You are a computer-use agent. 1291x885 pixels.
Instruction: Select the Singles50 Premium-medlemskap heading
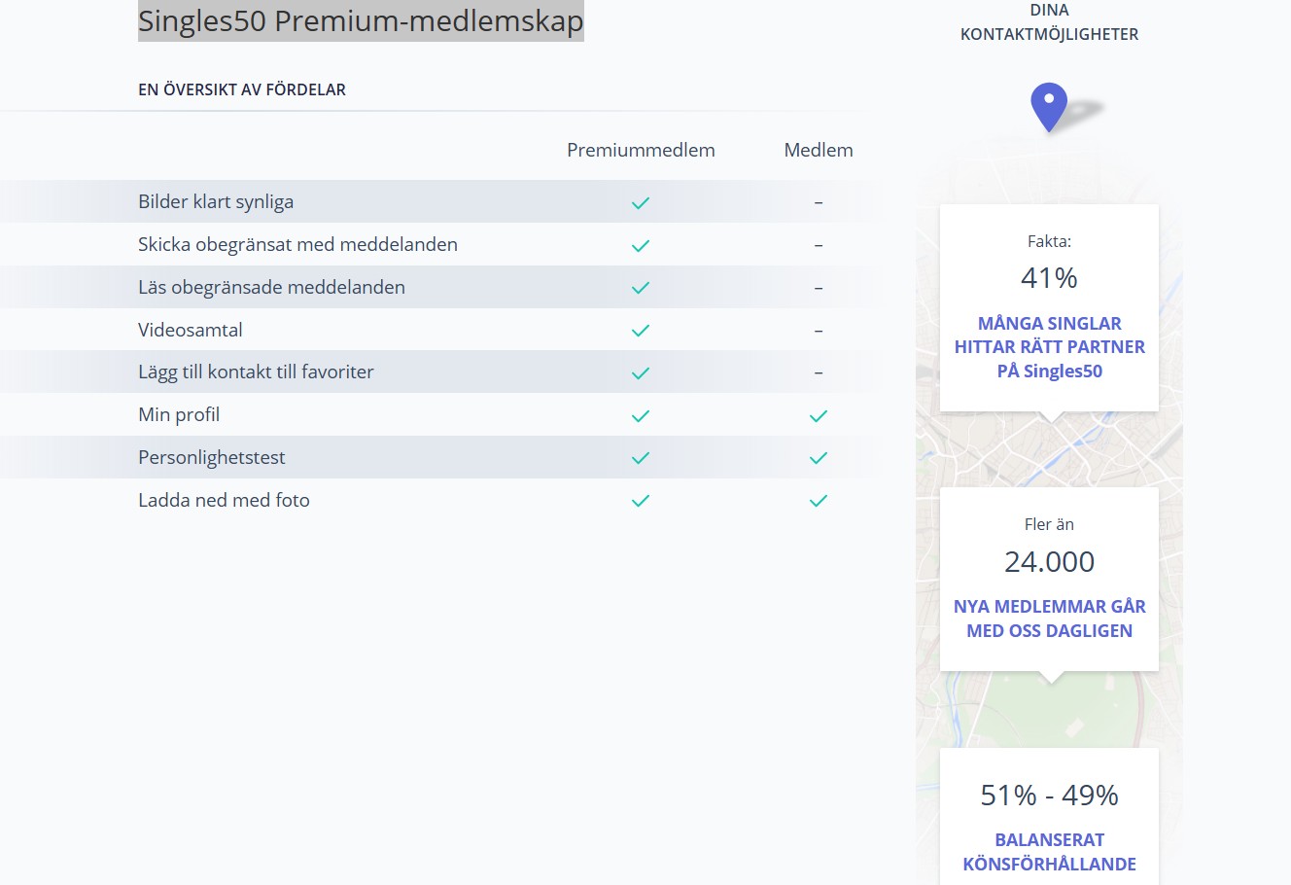(361, 21)
